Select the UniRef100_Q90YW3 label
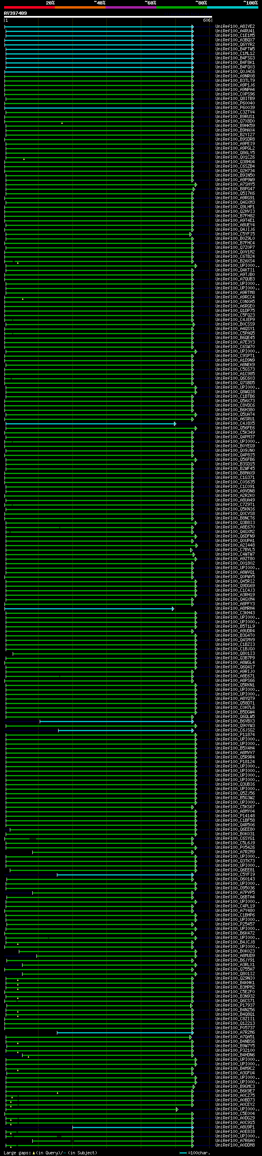Screen dimensions: 262x1156 (235, 726)
